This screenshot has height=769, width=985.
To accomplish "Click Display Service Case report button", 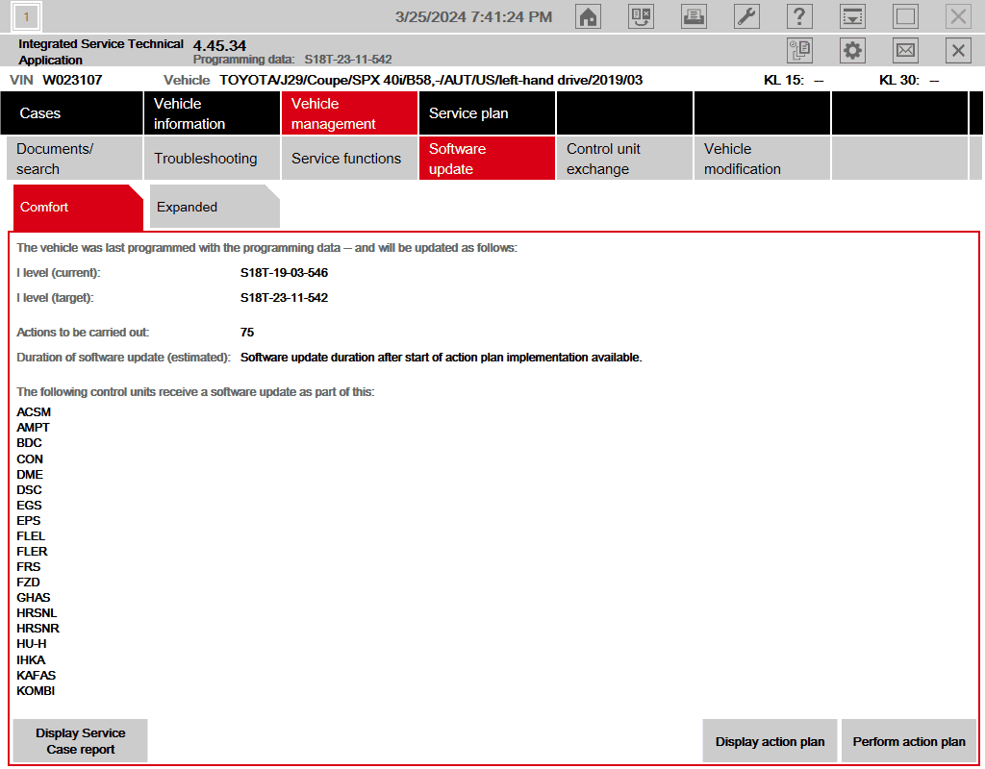I will (x=81, y=741).
